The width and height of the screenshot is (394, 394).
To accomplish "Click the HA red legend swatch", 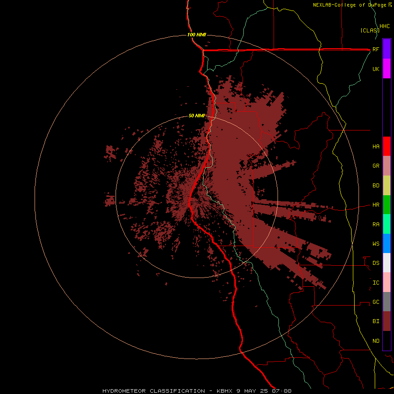I will tap(387, 146).
